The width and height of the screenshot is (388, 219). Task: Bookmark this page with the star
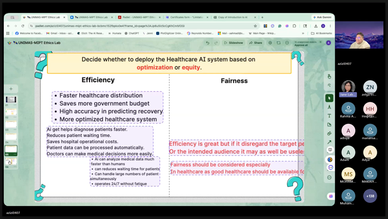click(x=255, y=26)
